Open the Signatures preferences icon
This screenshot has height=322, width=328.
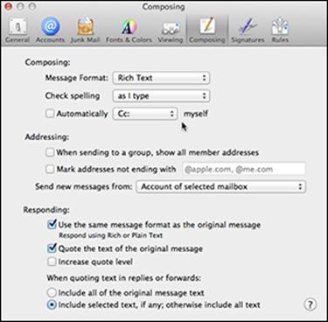point(248,31)
